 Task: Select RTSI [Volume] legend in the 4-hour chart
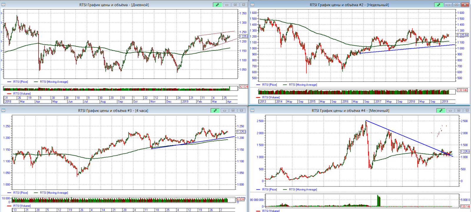22,206
